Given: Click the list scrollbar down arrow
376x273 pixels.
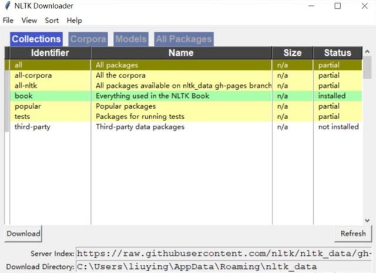Looking at the screenshot, I should [x=367, y=220].
